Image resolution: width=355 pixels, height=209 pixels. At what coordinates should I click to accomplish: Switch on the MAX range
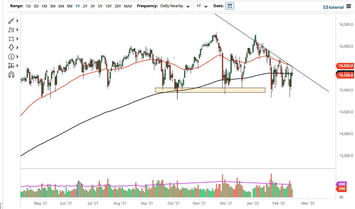point(128,6)
